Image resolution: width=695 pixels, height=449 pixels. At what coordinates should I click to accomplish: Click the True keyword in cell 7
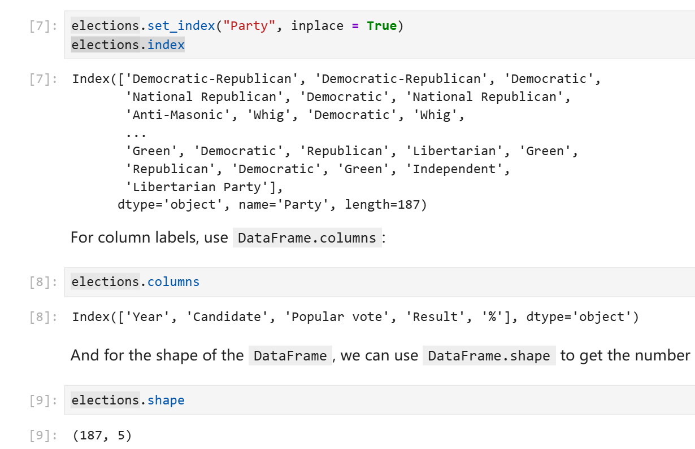pyautogui.click(x=381, y=26)
